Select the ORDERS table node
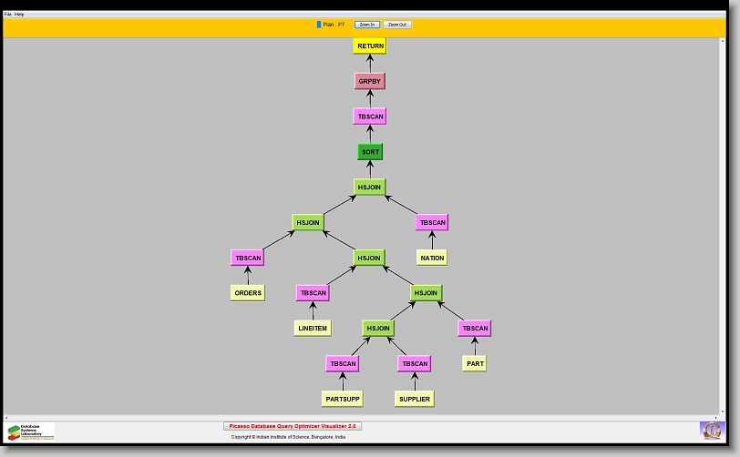 (x=248, y=293)
